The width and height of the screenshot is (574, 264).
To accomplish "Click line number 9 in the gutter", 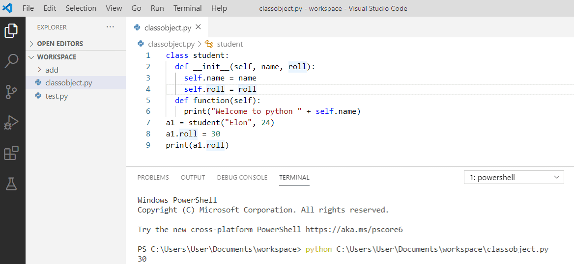I will pyautogui.click(x=148, y=145).
